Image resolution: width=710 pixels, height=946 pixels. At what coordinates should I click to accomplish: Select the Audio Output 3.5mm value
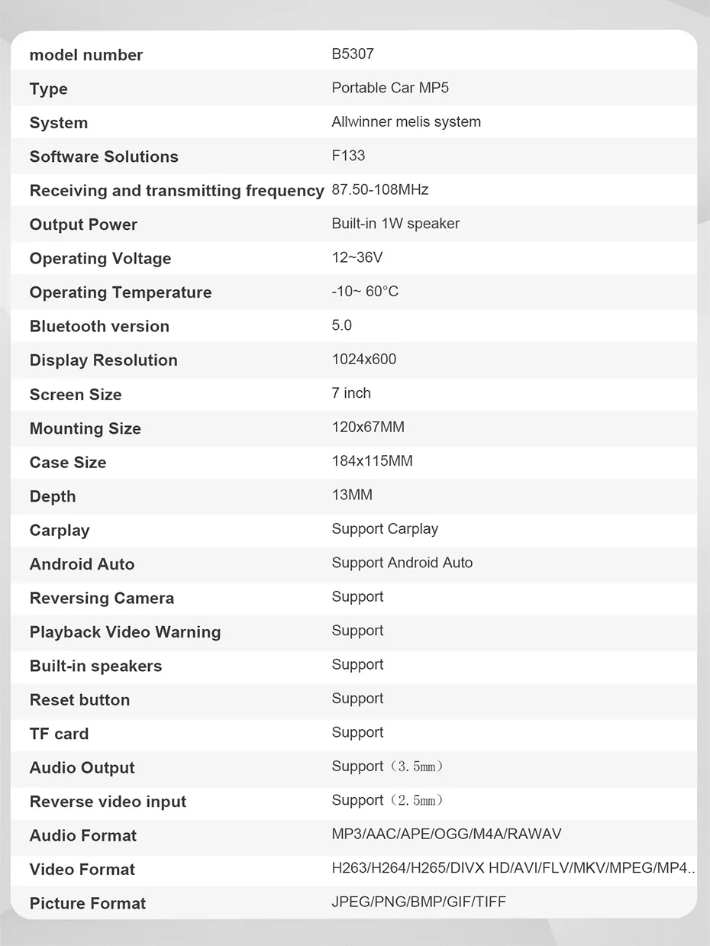click(x=388, y=767)
